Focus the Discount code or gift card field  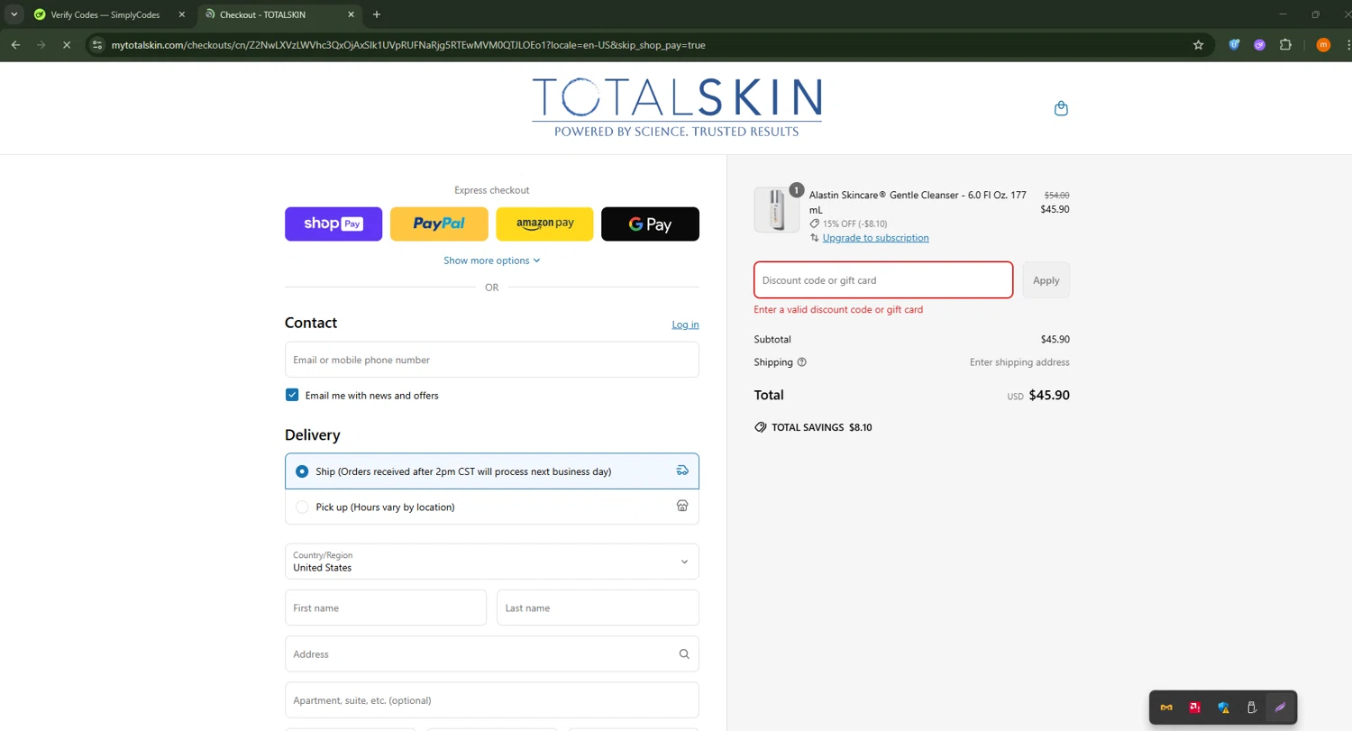pyautogui.click(x=883, y=280)
